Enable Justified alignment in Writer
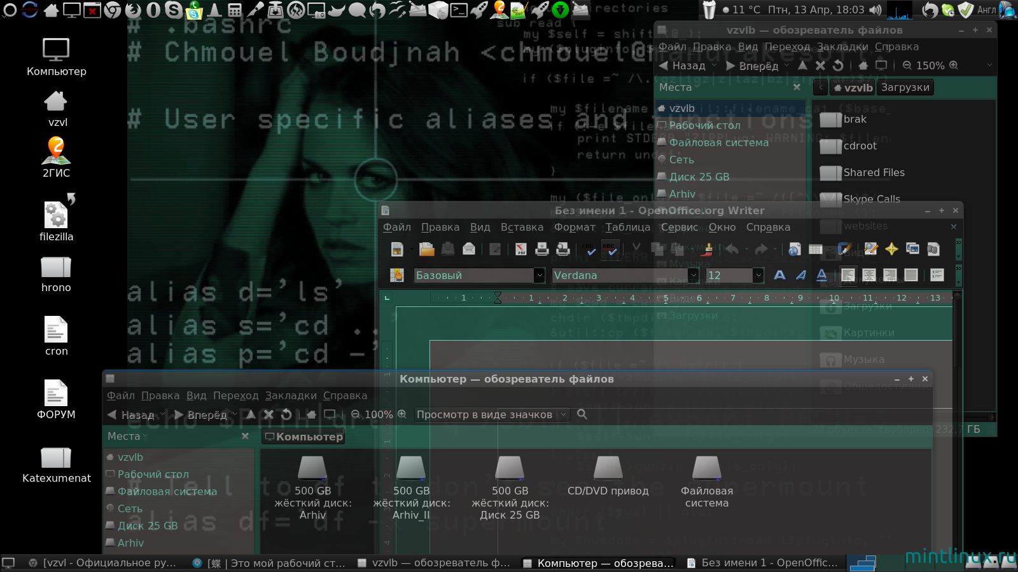The height and width of the screenshot is (572, 1018). click(911, 275)
